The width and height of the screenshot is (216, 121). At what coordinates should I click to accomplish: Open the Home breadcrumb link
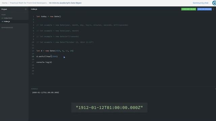tap(4, 3)
